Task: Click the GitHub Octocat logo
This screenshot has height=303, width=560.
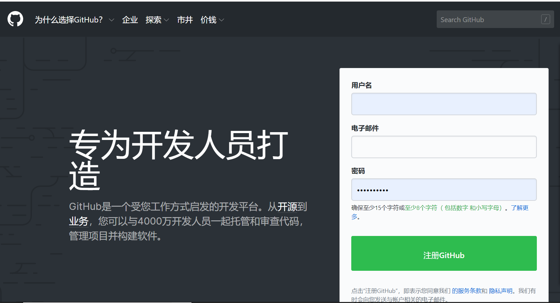Action: [x=15, y=19]
